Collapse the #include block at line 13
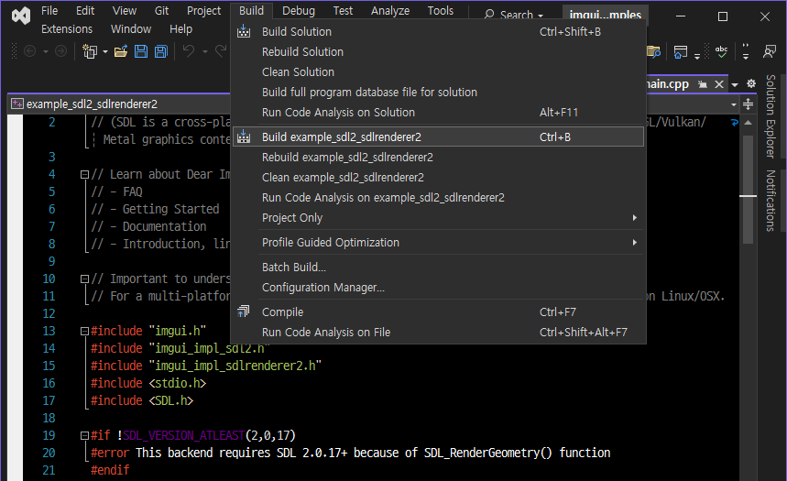The width and height of the screenshot is (787, 481). pyautogui.click(x=85, y=332)
